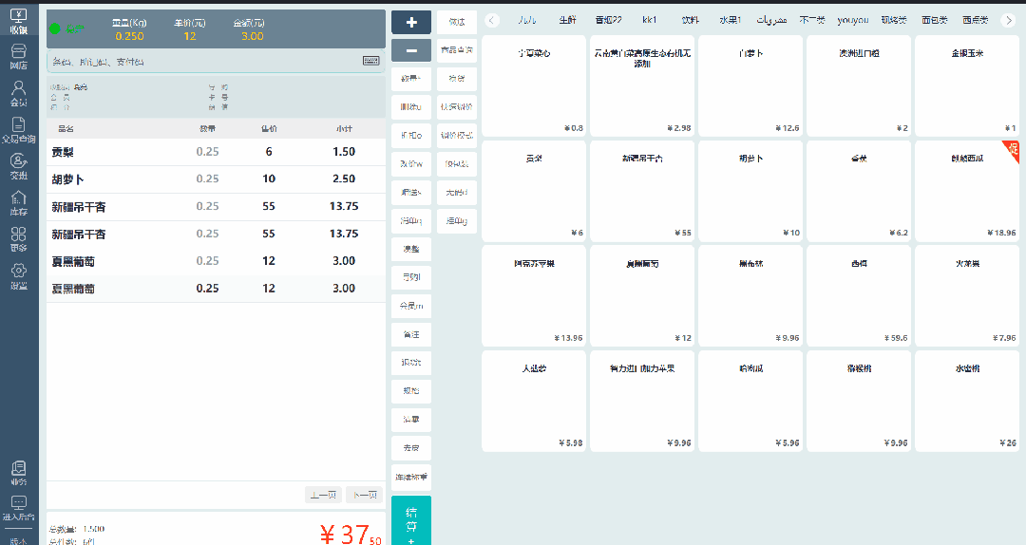Select the 贡梨 row in cart list
Image resolution: width=1026 pixels, height=545 pixels.
click(x=216, y=152)
